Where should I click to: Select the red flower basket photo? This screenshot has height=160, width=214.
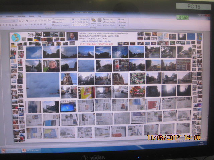coord(137,92)
